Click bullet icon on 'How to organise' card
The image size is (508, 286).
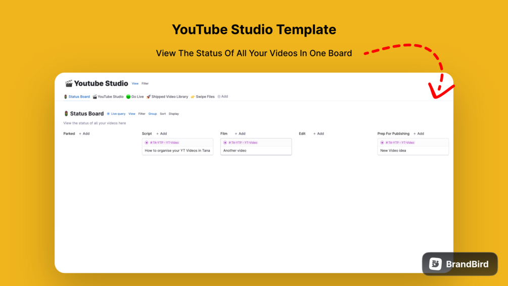click(x=147, y=143)
